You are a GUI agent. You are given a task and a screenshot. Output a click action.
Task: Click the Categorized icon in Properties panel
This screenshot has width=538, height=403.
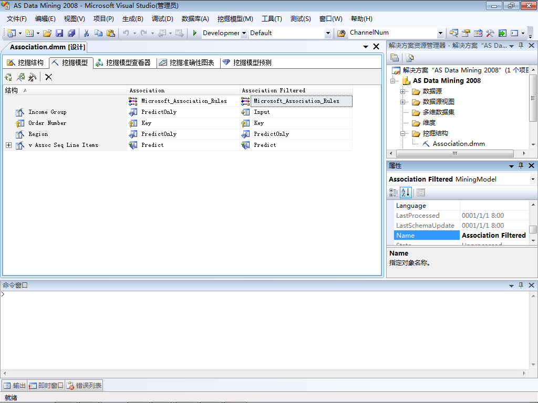tap(394, 193)
